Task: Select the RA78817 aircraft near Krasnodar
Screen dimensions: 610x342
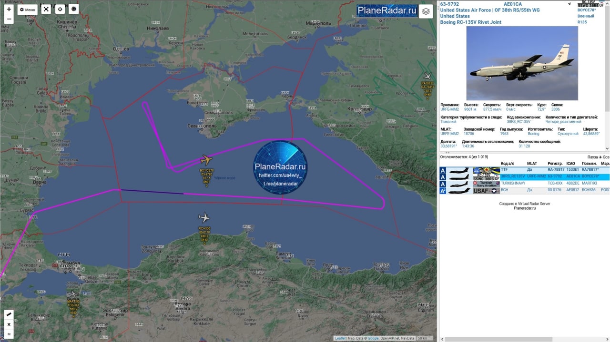Action: 428,76
